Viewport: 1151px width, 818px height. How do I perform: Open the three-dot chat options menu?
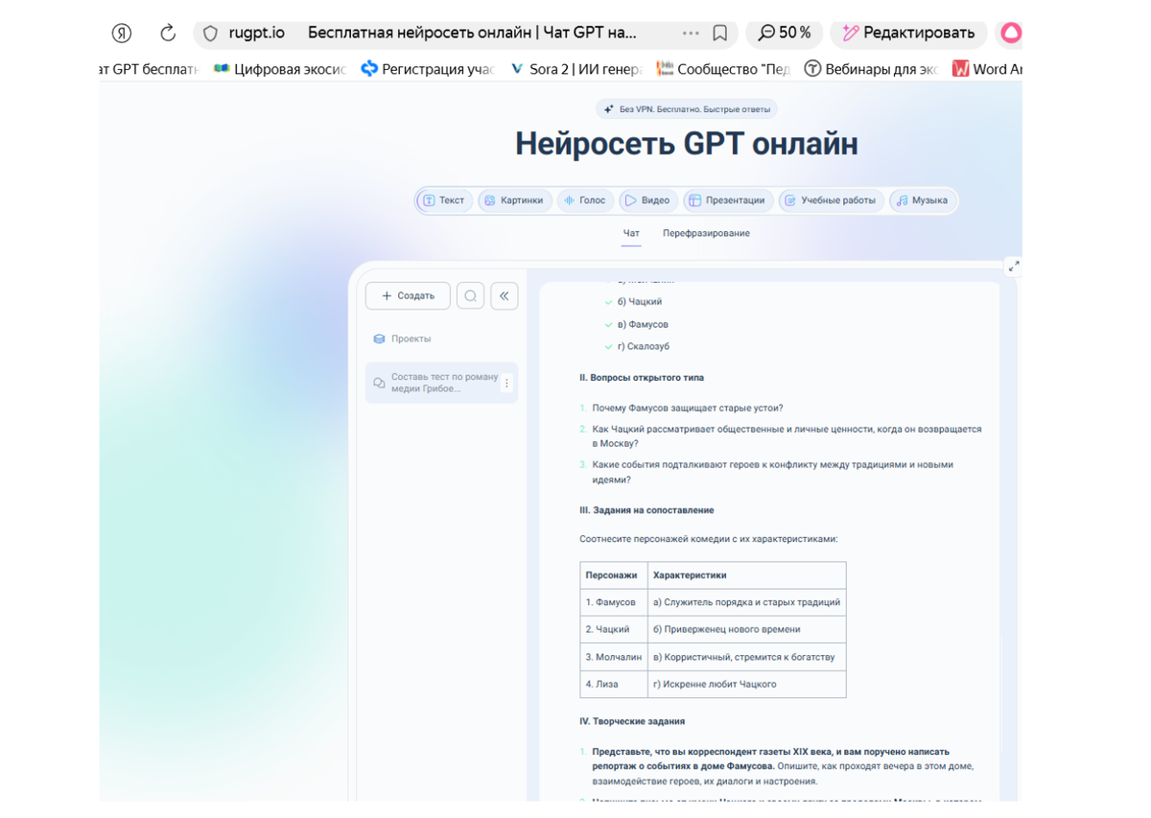pyautogui.click(x=506, y=384)
